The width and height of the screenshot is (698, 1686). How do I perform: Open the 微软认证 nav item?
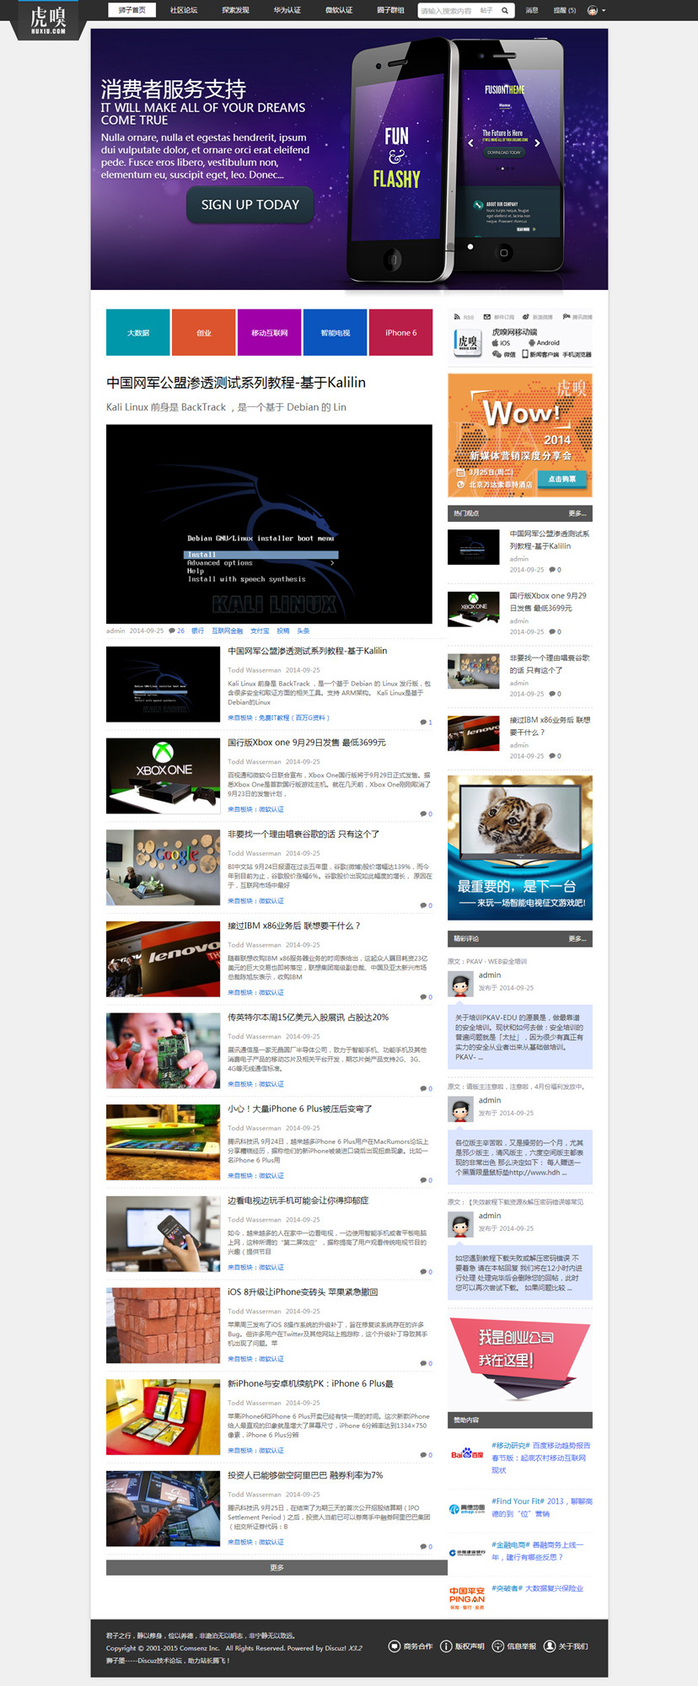[x=339, y=10]
